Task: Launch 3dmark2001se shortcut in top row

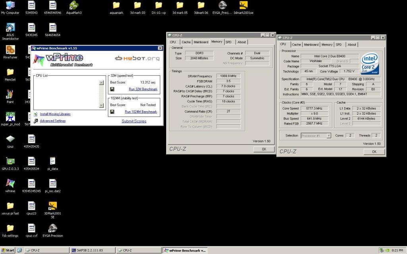Action: tap(243, 8)
